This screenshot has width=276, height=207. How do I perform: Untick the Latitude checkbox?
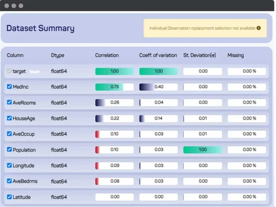coord(9,197)
